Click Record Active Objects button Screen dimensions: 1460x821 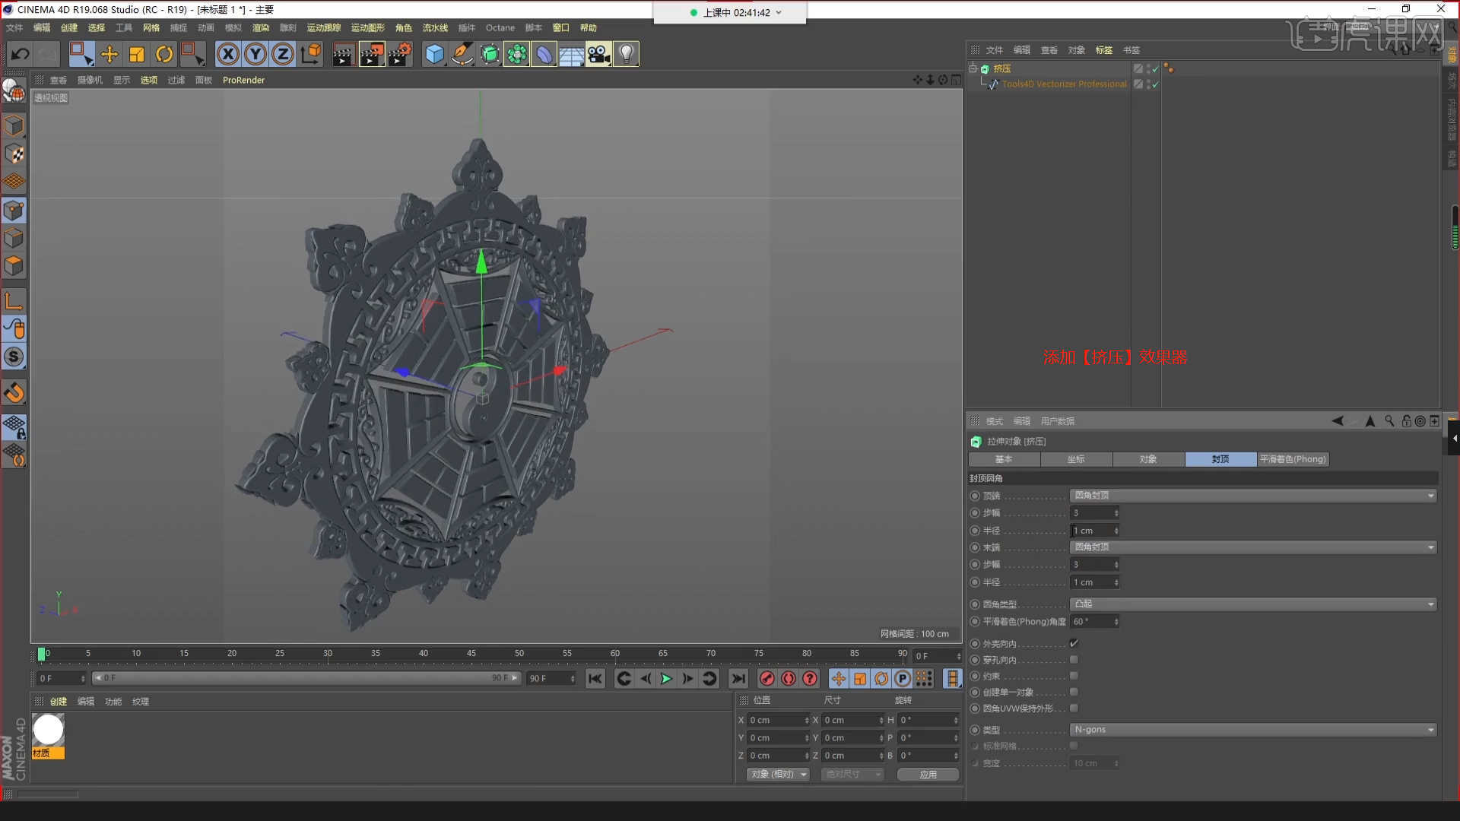767,679
